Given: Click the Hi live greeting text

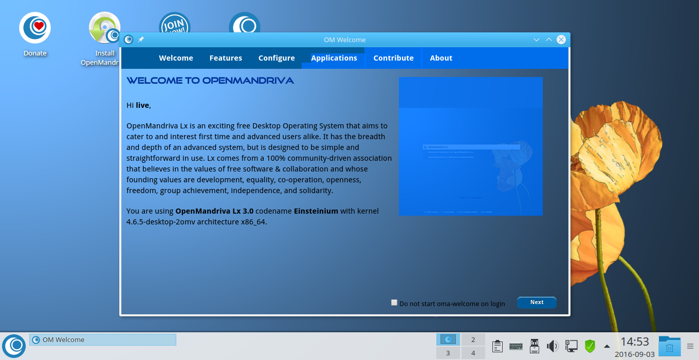Looking at the screenshot, I should coord(139,105).
